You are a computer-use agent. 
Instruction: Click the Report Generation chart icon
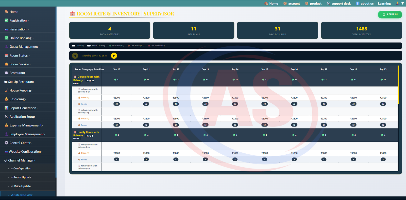(6, 108)
